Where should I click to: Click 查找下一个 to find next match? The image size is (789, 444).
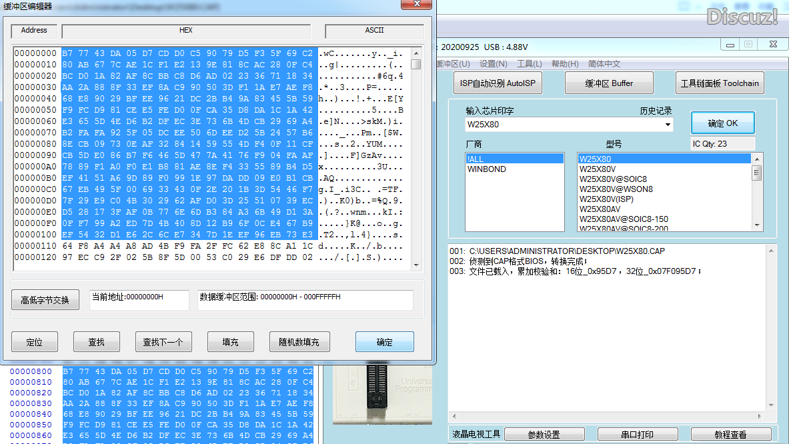(x=163, y=341)
